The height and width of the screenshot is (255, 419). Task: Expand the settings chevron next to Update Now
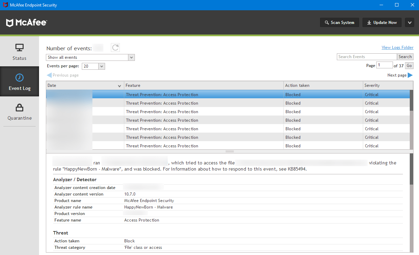[409, 22]
